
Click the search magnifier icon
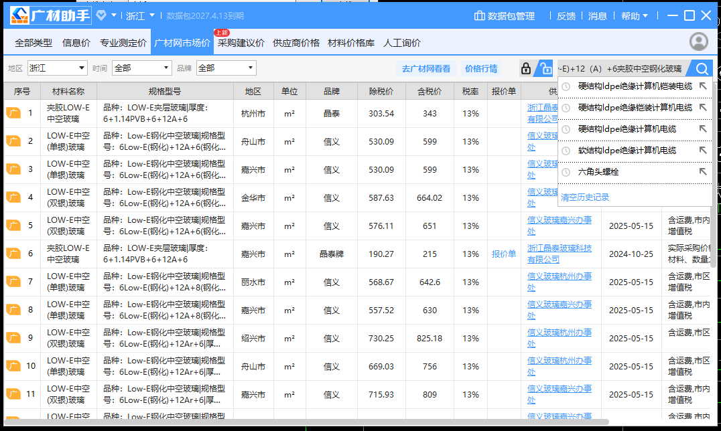[702, 69]
